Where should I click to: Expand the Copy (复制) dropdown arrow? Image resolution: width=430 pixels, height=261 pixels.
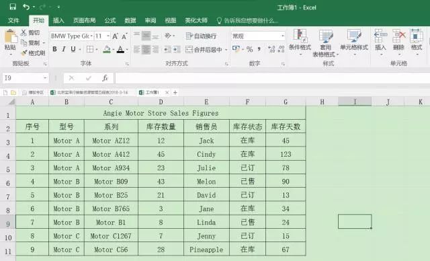coord(44,43)
